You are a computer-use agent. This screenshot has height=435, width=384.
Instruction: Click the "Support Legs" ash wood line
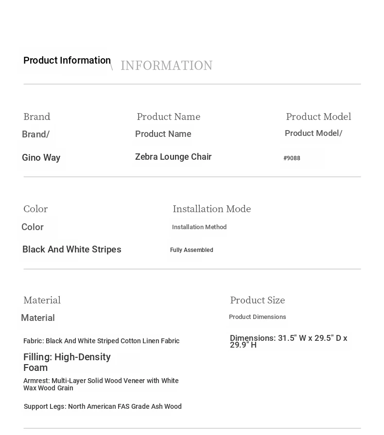click(x=103, y=406)
